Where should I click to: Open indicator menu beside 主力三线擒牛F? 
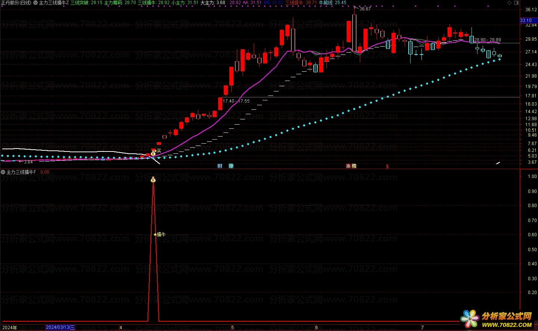click(3, 172)
